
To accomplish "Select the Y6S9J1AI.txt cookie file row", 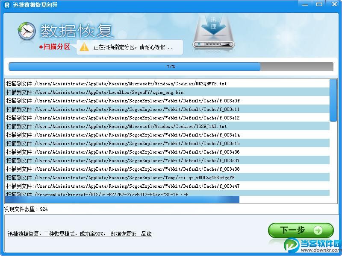I will pos(167,126).
